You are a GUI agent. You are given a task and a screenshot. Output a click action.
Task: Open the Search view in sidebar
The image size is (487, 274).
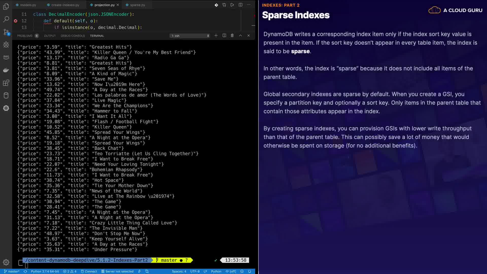point(6,19)
